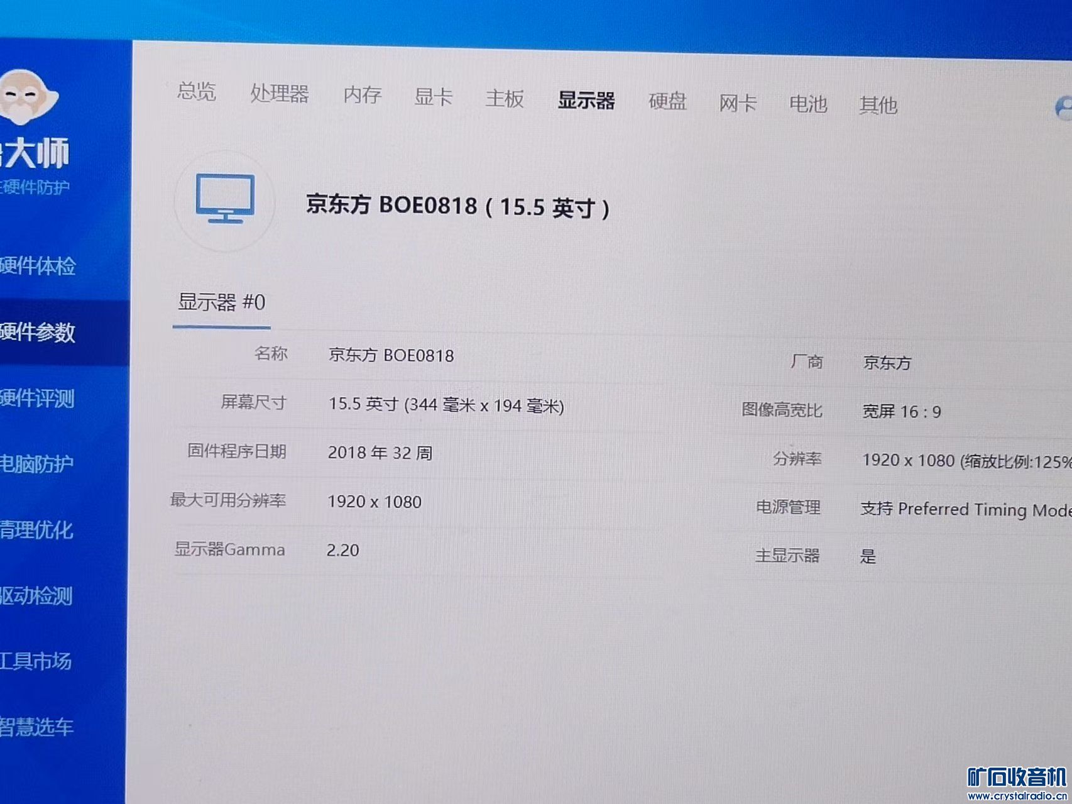Open the 电池 battery tab
This screenshot has width=1072, height=804.
[808, 104]
